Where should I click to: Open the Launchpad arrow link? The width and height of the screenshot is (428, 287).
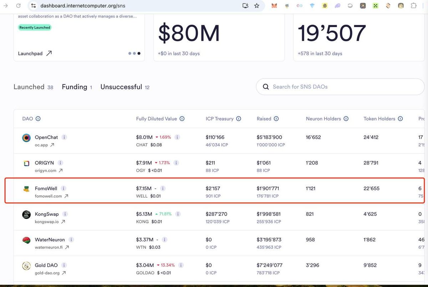(35, 53)
